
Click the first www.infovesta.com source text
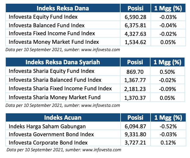tap(100, 50)
